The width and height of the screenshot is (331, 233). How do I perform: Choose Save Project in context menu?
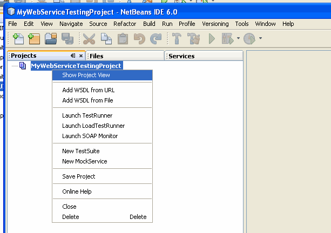[102, 176]
